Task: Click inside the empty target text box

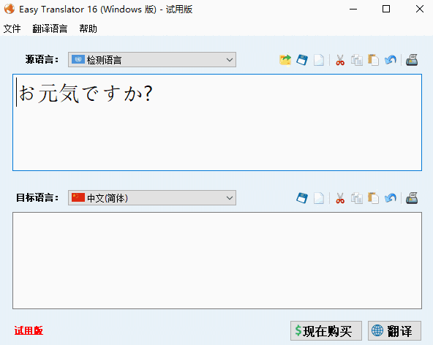Action: [217, 260]
